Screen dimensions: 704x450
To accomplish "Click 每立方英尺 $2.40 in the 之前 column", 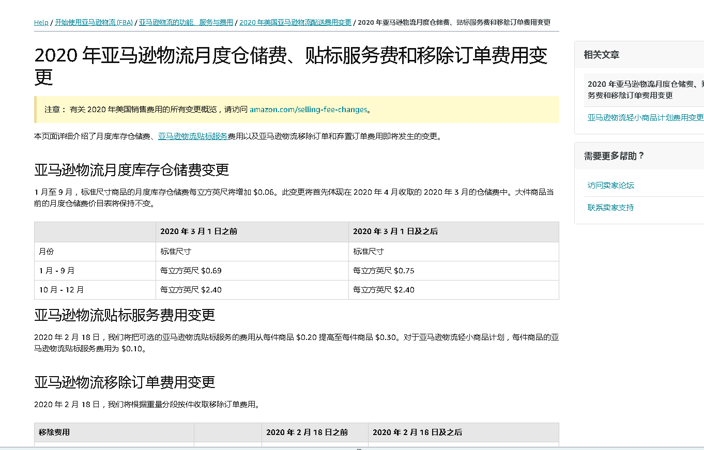I will coord(252,289).
